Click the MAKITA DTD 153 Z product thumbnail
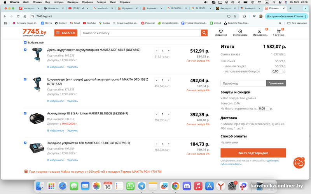This screenshot has height=194, width=311. (37, 84)
